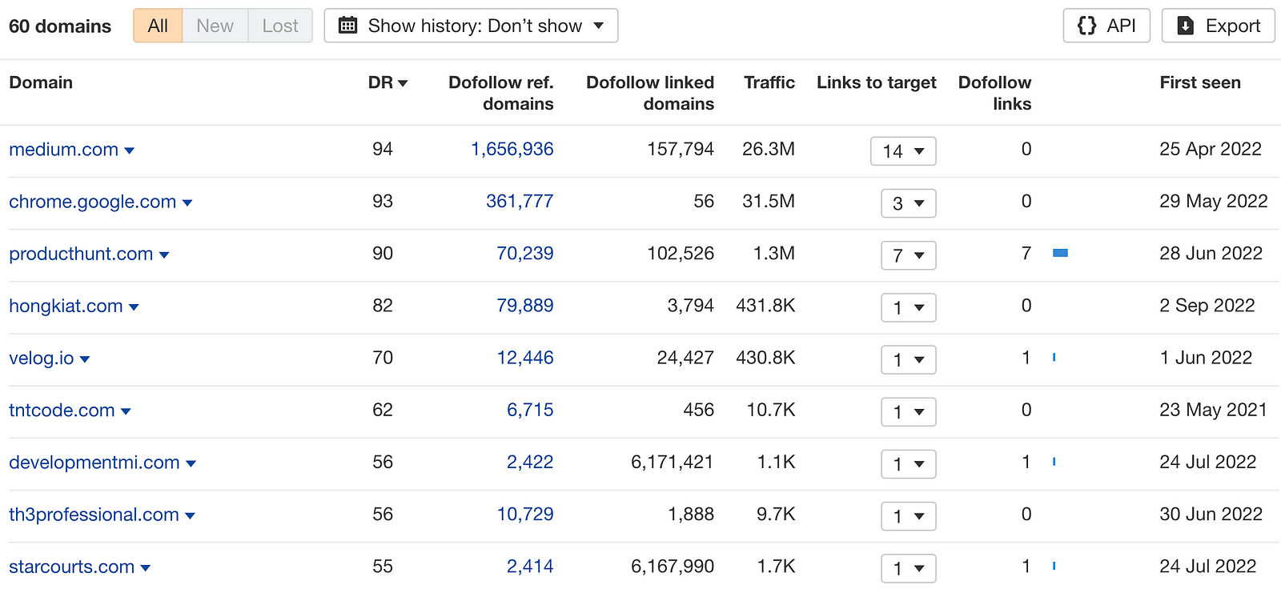Click the DR sort arrow icon
This screenshot has width=1281, height=593.
pyautogui.click(x=403, y=83)
